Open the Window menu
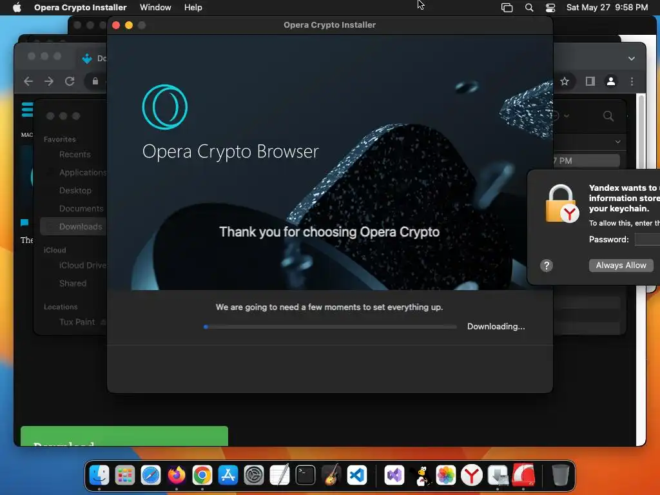The height and width of the screenshot is (495, 660). pos(155,7)
